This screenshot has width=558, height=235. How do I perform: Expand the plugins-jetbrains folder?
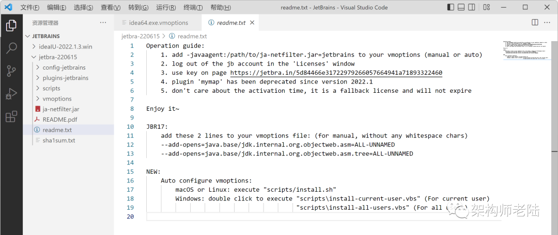click(38, 78)
